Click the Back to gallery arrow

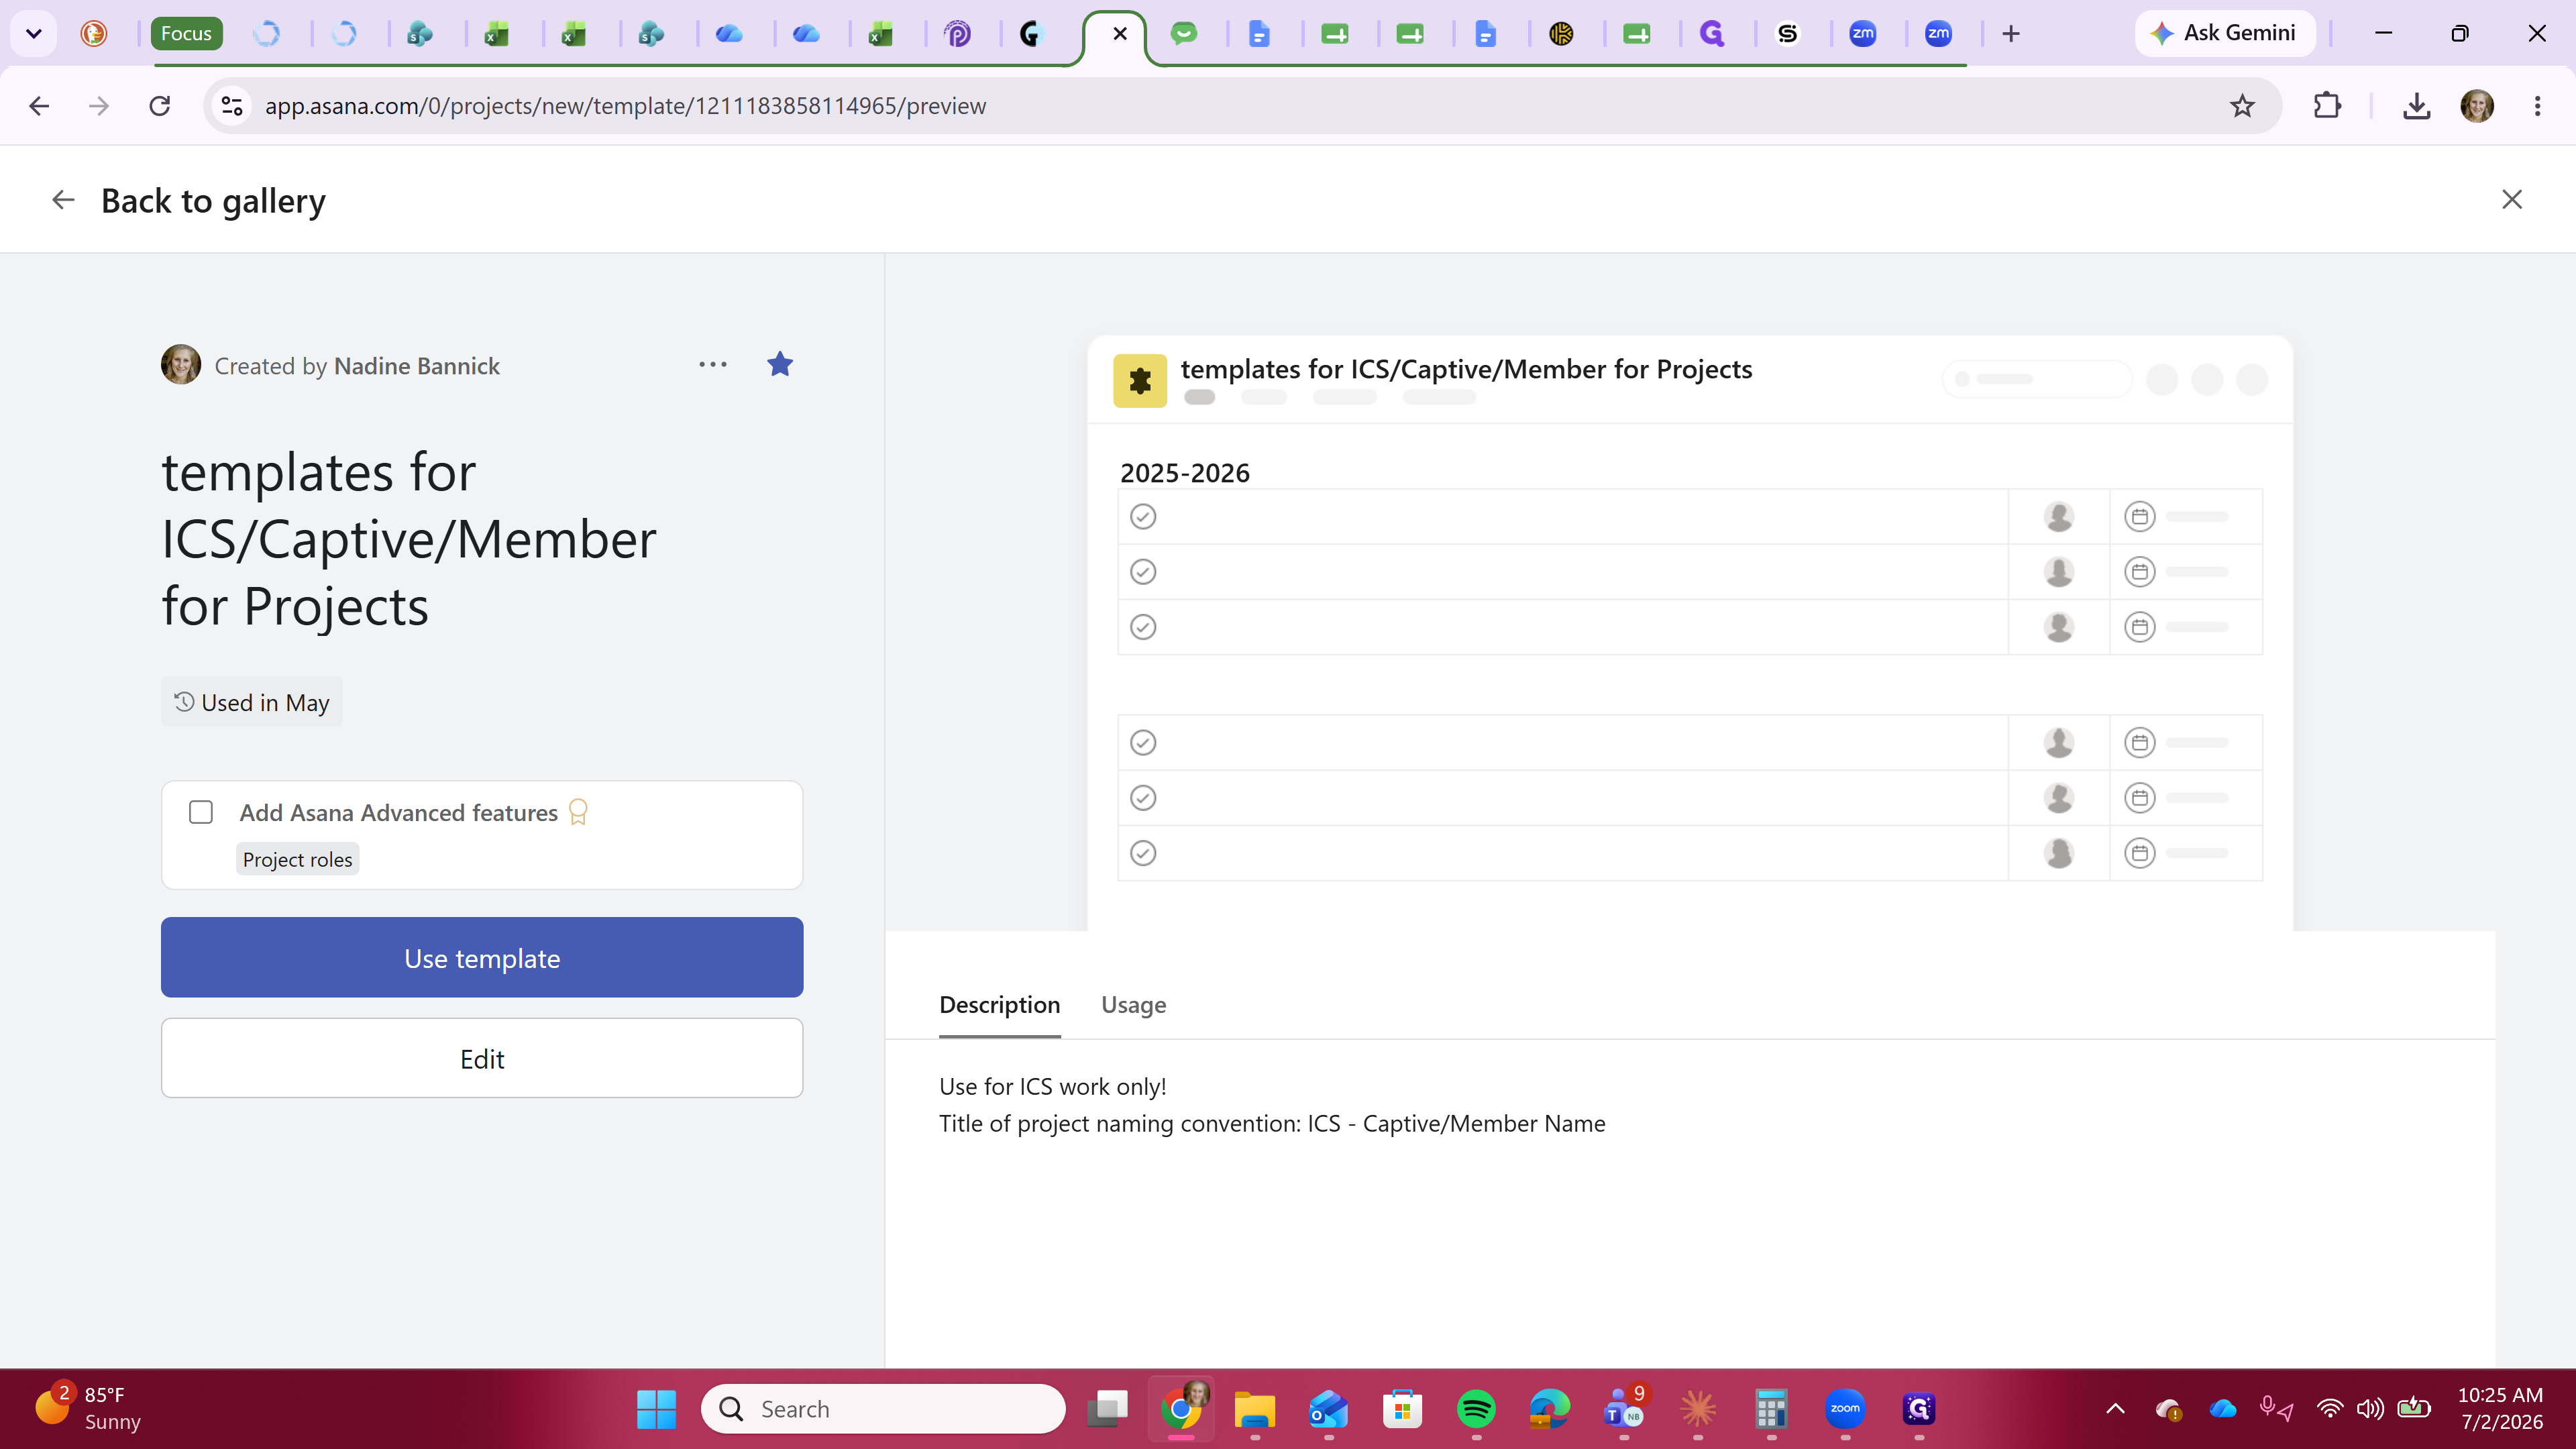63,200
